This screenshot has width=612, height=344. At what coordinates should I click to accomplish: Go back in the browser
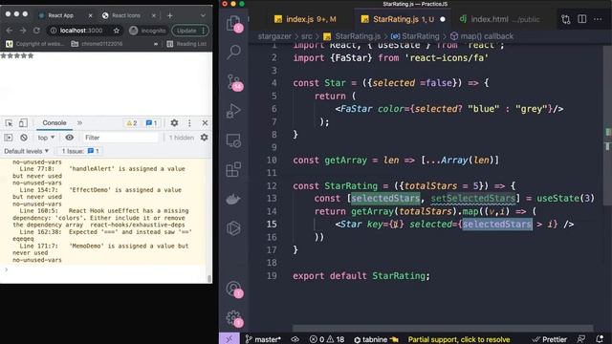point(10,31)
